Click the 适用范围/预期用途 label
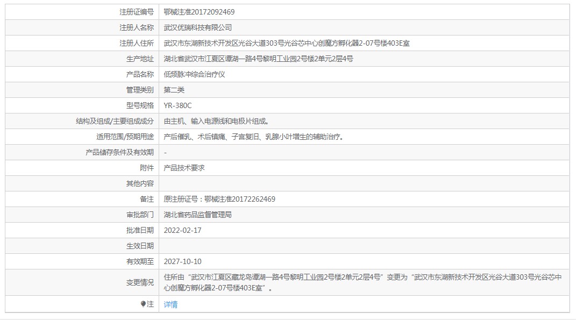Screen dimensions: 576x320 (125, 137)
